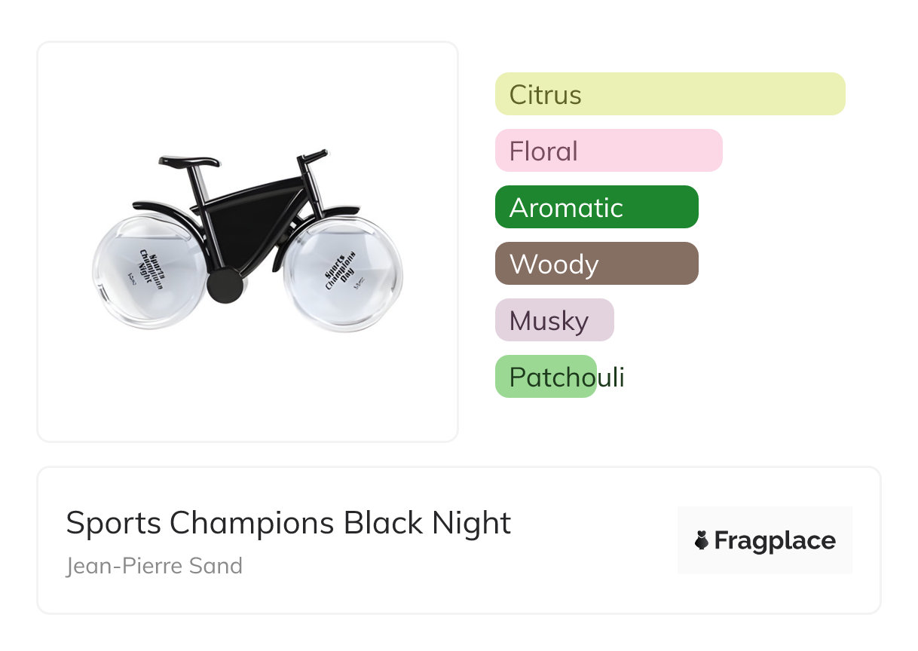Open the Fragplace wordmark link
Image resolution: width=918 pixels, height=651 pixels.
click(774, 540)
